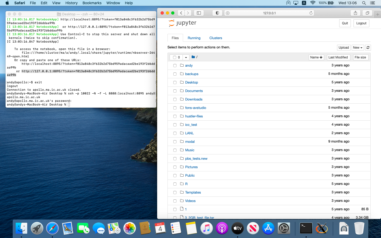Open Photos from the Dock

(130, 228)
